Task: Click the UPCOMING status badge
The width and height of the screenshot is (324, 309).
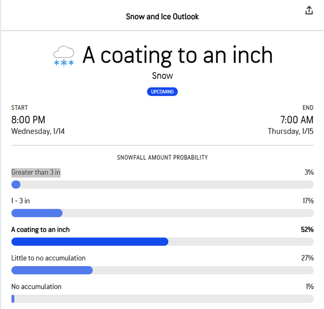Action: (162, 91)
